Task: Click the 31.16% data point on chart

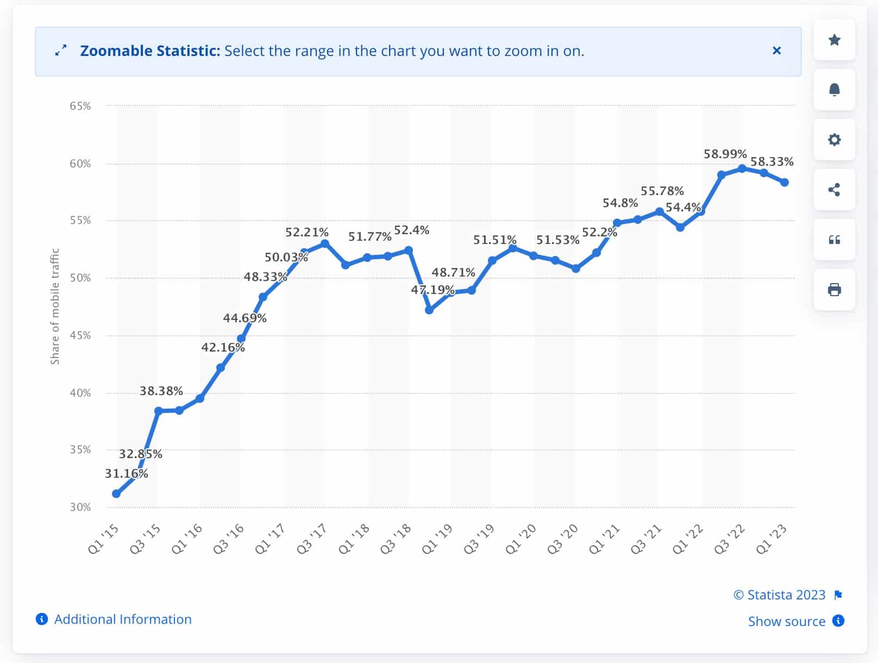Action: coord(116,494)
